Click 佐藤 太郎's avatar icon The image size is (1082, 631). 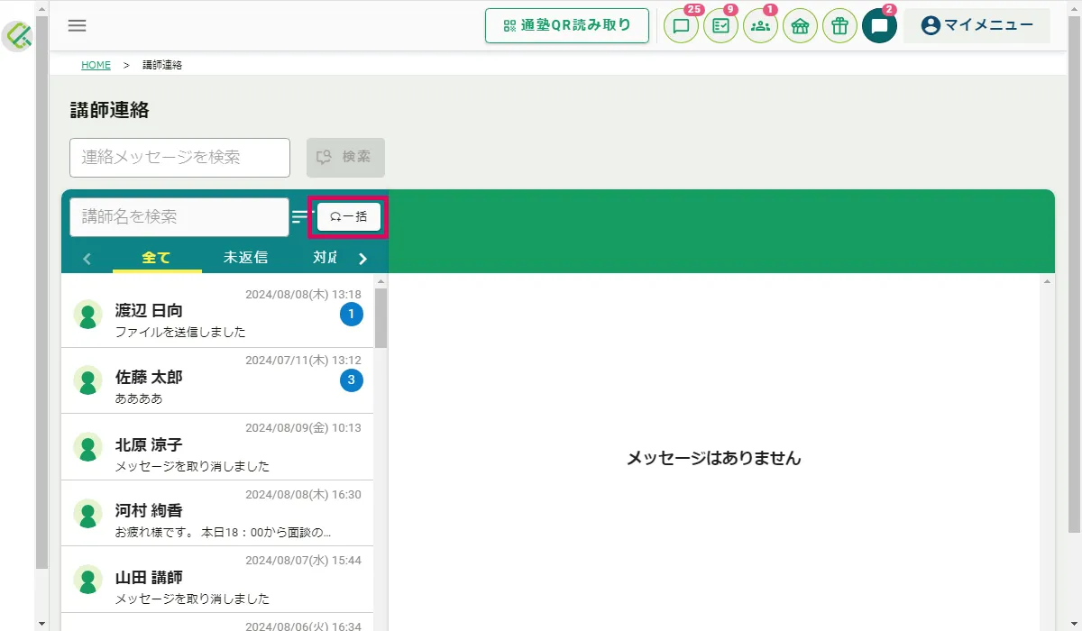click(x=87, y=380)
